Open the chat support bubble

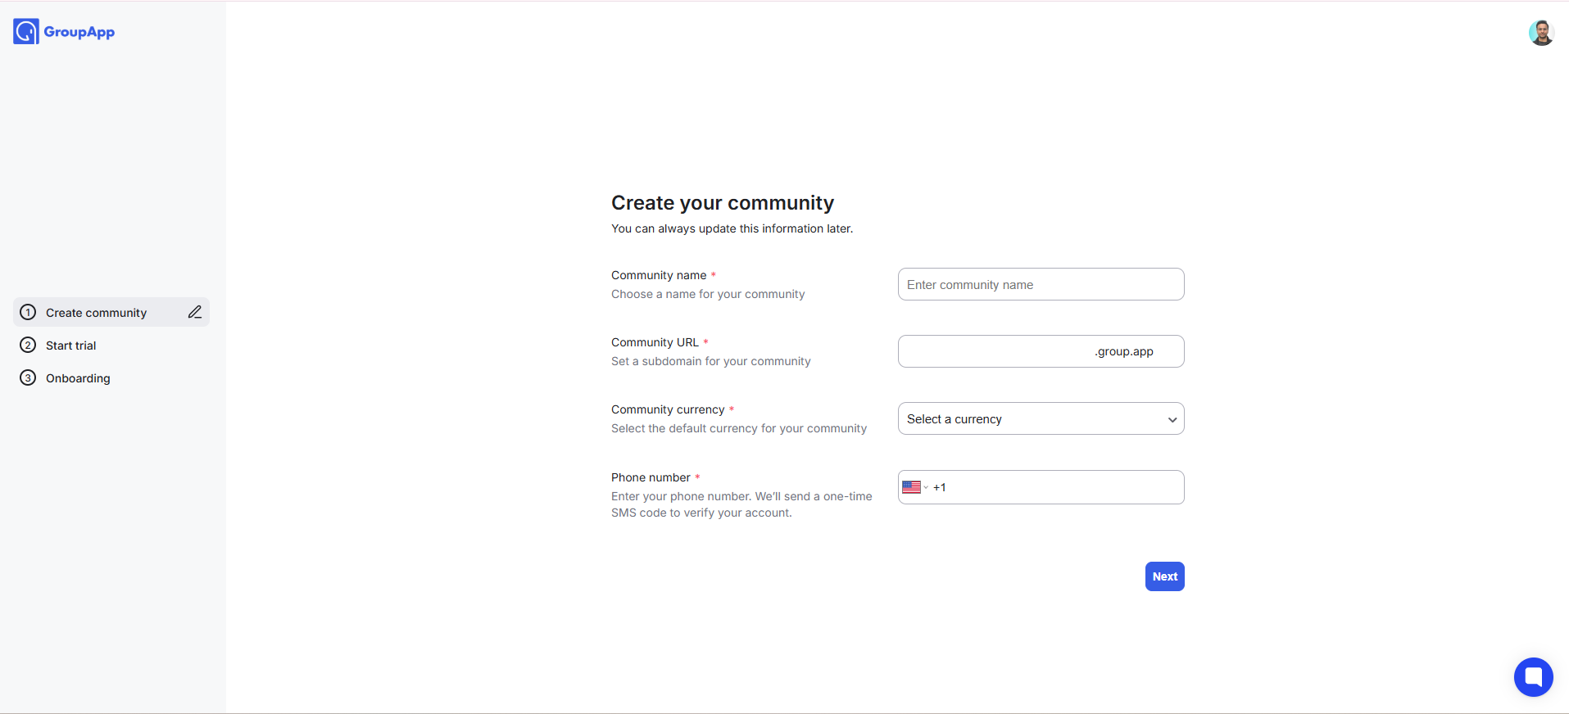pyautogui.click(x=1533, y=677)
